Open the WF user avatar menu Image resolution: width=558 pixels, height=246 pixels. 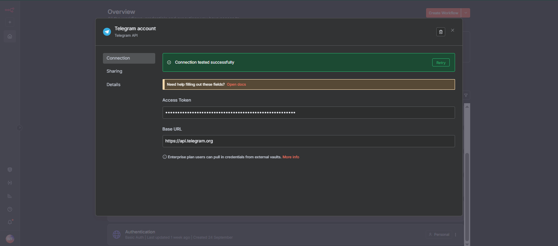[10, 238]
